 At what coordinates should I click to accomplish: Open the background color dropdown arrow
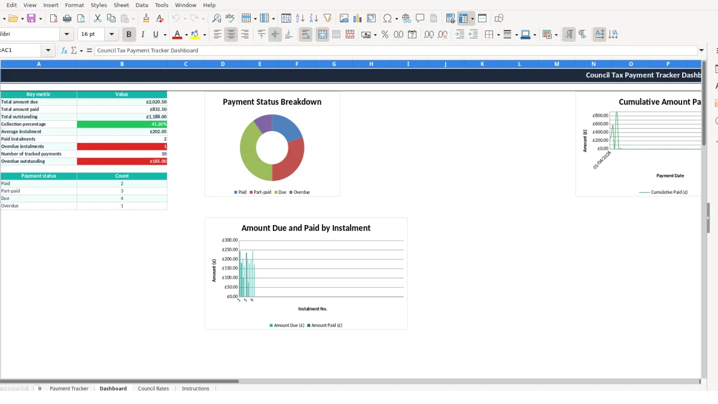(x=205, y=35)
